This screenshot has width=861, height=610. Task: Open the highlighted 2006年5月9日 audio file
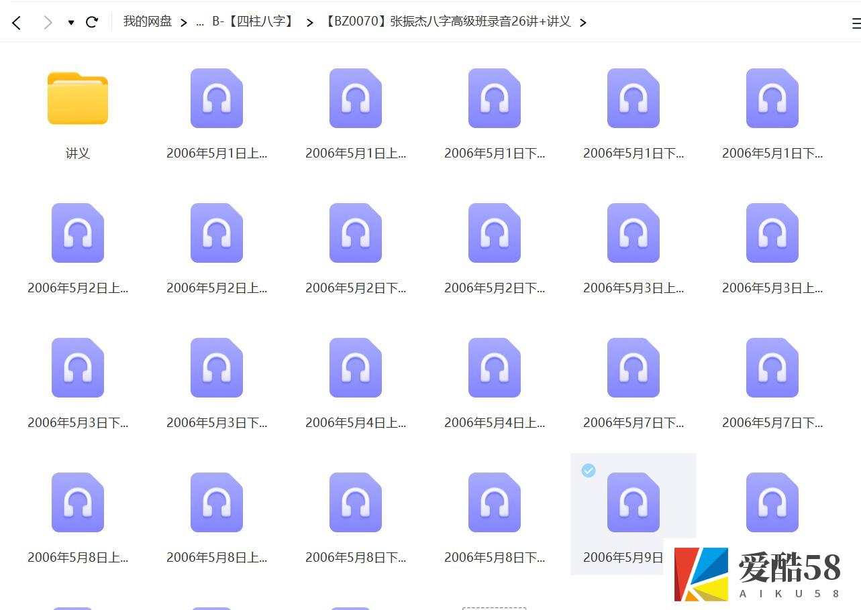pyautogui.click(x=634, y=503)
